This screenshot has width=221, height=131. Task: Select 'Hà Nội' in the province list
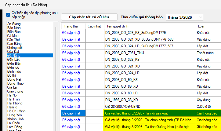[x=13, y=95]
